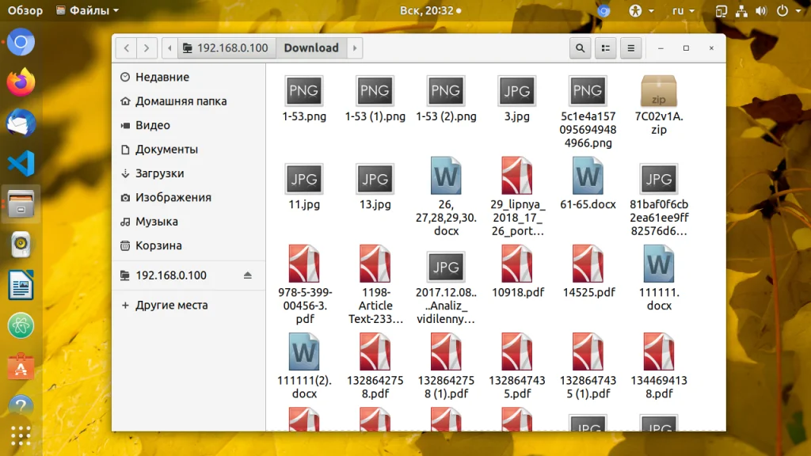Select the 7C02v1A.zip archive icon
The width and height of the screenshot is (811, 456).
658,91
